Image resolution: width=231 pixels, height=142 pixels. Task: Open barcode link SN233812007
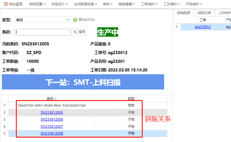(52, 126)
